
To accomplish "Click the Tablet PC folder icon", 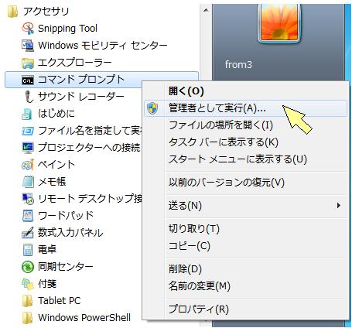I will click(x=27, y=301).
